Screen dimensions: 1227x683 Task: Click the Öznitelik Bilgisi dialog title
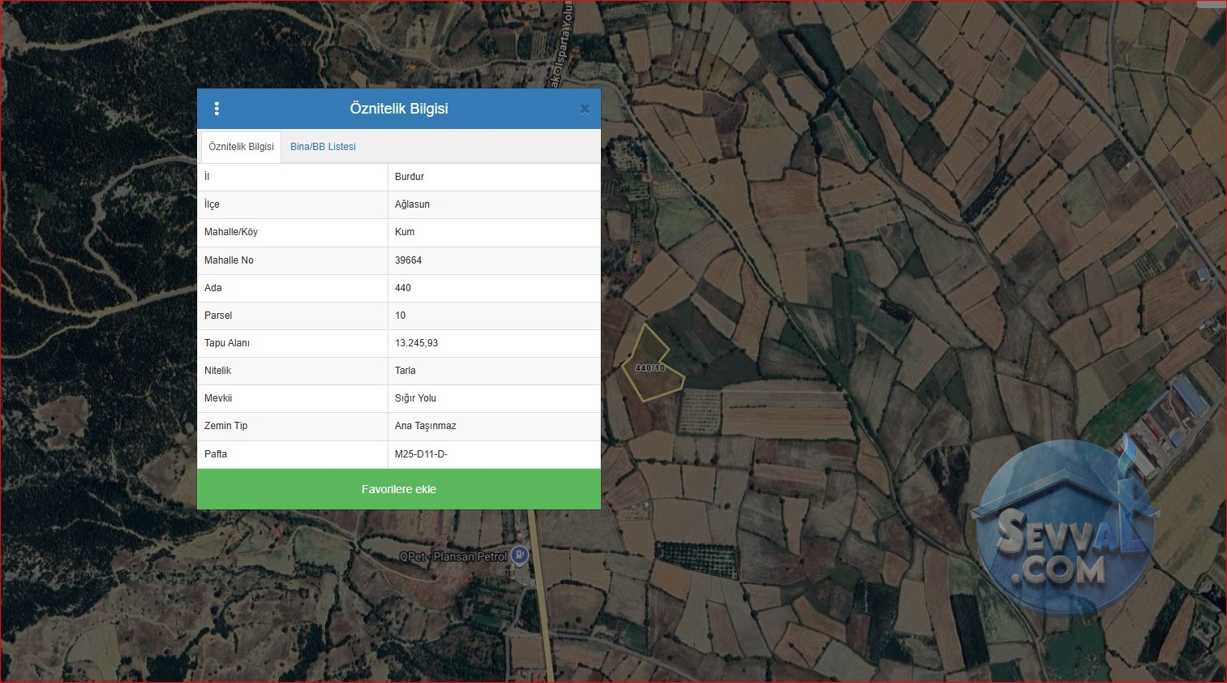pyautogui.click(x=399, y=109)
